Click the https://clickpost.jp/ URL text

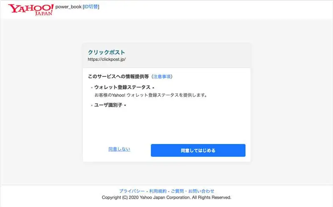(107, 60)
